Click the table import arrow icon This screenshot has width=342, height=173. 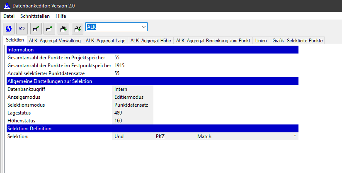coord(49,28)
